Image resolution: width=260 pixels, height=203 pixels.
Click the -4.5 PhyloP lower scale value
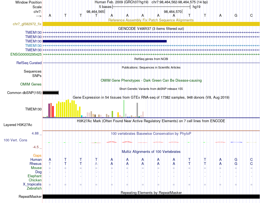pos(36,147)
